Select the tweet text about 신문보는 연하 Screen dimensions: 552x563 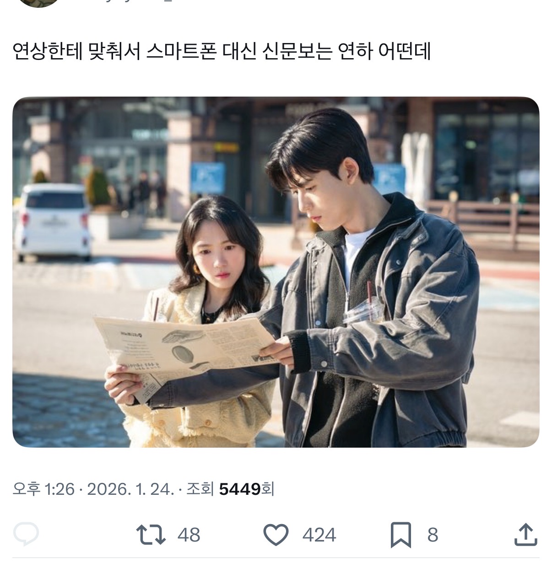point(222,52)
